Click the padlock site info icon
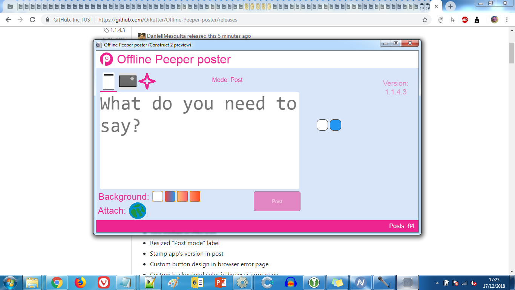 click(x=48, y=20)
